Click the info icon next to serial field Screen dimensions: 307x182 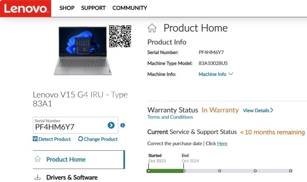coord(122,125)
